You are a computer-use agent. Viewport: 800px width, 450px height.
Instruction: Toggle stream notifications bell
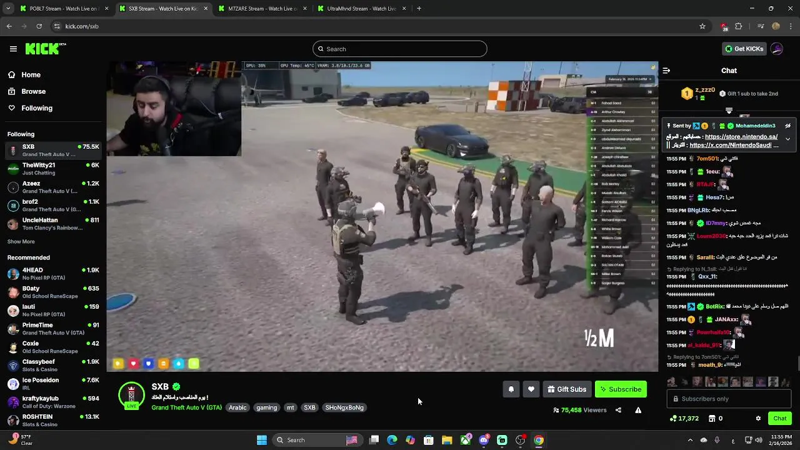(x=511, y=389)
